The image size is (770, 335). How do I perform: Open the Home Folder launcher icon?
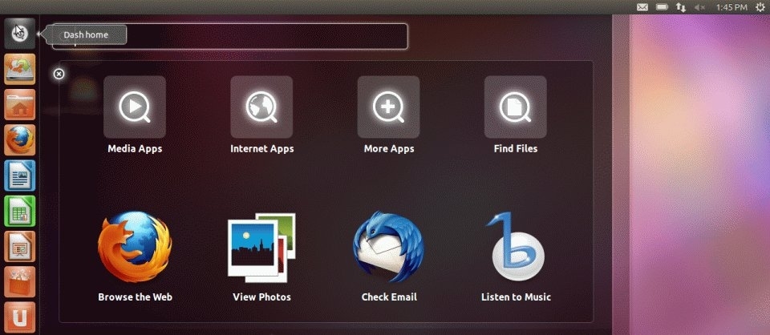(19, 104)
